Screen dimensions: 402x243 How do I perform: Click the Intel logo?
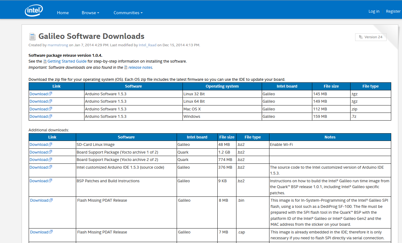pyautogui.click(x=34, y=10)
